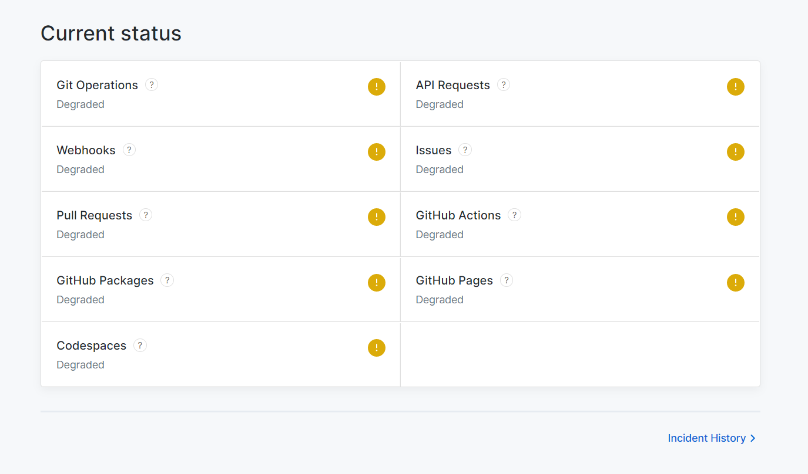Select the GitHub Packages degraded status icon
The width and height of the screenshot is (808, 474).
(x=377, y=283)
